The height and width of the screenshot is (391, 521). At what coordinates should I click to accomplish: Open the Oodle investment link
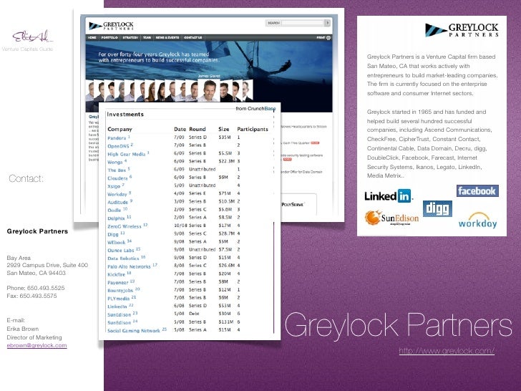tap(115, 210)
